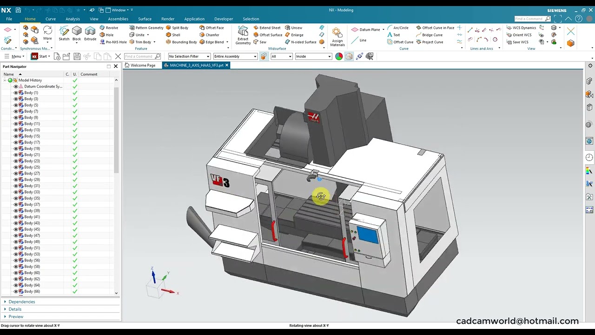Open the Entire Assembly scope dropdown
The height and width of the screenshot is (335, 595).
pyautogui.click(x=235, y=56)
